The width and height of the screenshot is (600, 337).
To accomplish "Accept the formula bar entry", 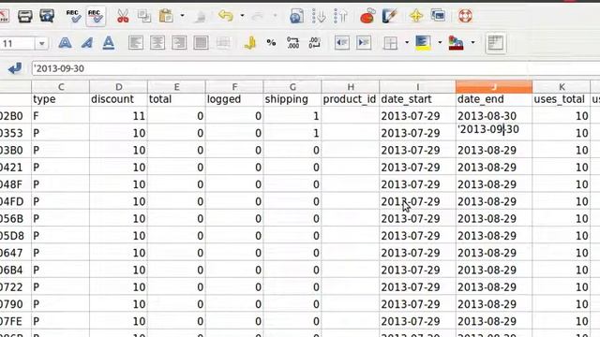I will coord(15,68).
